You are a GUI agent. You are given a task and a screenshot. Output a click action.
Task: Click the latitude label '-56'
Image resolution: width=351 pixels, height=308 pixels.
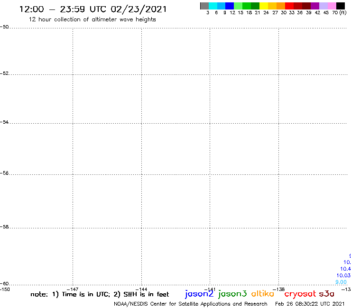(x=4, y=173)
